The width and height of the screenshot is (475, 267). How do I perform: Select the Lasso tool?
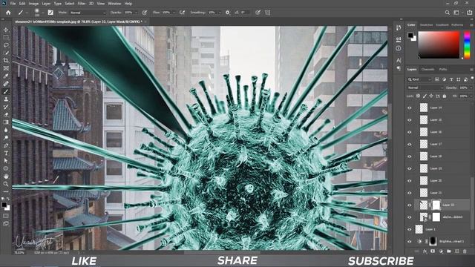pos(6,45)
